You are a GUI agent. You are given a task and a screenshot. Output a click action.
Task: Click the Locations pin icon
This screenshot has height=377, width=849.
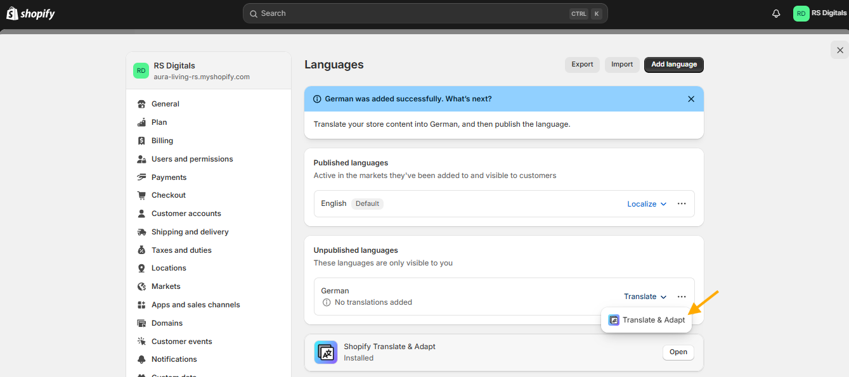point(141,268)
